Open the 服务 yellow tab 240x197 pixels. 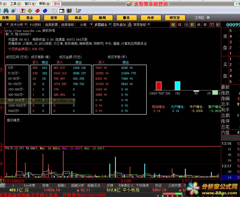click(127, 18)
